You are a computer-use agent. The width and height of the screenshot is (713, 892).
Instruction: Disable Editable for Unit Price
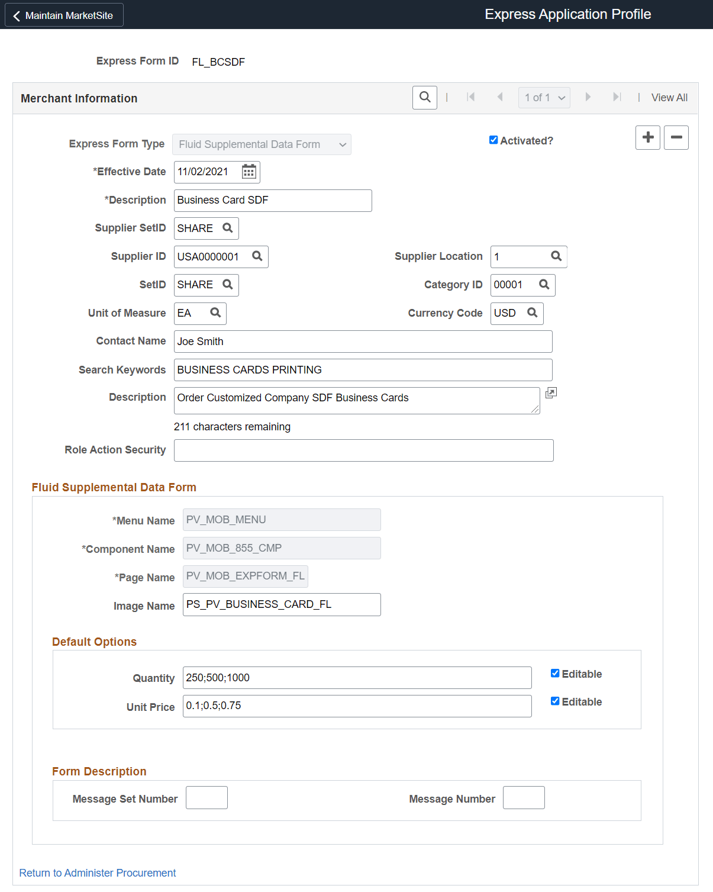click(555, 701)
